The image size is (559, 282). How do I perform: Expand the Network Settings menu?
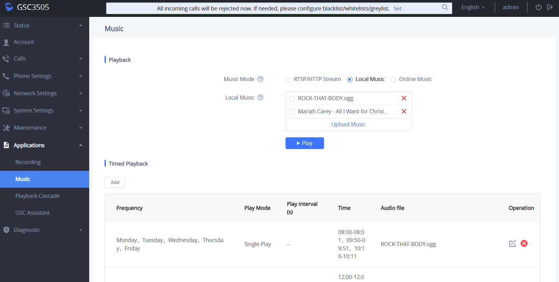pyautogui.click(x=45, y=93)
